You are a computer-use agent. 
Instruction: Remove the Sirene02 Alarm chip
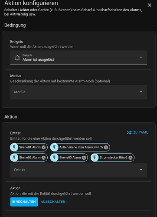pyautogui.click(x=43, y=158)
